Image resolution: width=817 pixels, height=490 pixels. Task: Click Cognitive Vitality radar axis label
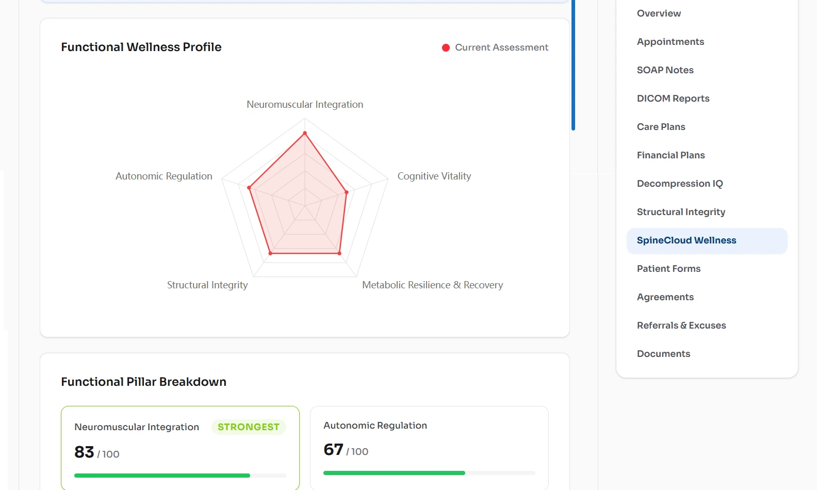pyautogui.click(x=434, y=176)
